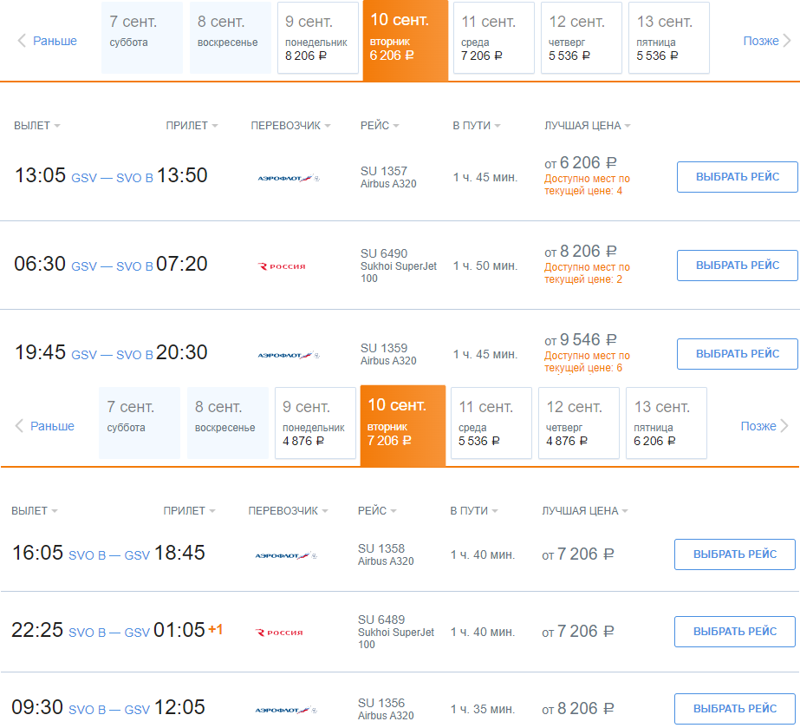Open route GSV — SVO B for 06:30 departure

113,266
